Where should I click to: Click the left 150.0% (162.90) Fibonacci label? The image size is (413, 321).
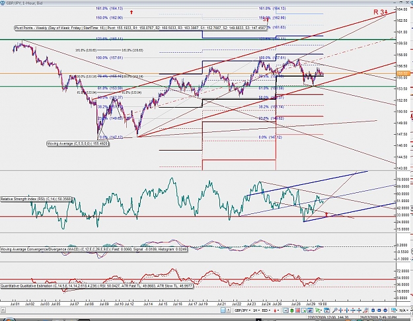pyautogui.click(x=109, y=18)
